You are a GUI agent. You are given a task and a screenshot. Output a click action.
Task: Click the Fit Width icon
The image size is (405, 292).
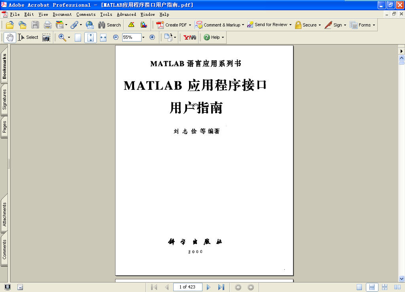click(x=103, y=38)
